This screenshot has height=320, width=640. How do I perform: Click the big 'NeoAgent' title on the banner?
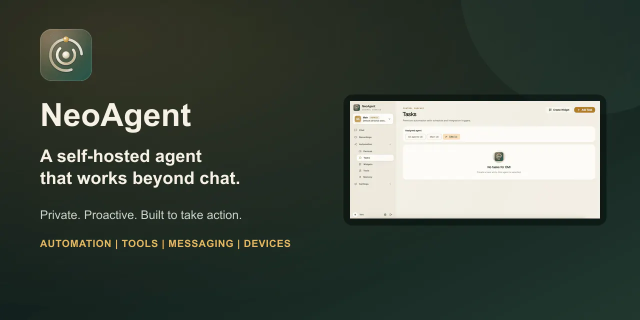tap(116, 115)
